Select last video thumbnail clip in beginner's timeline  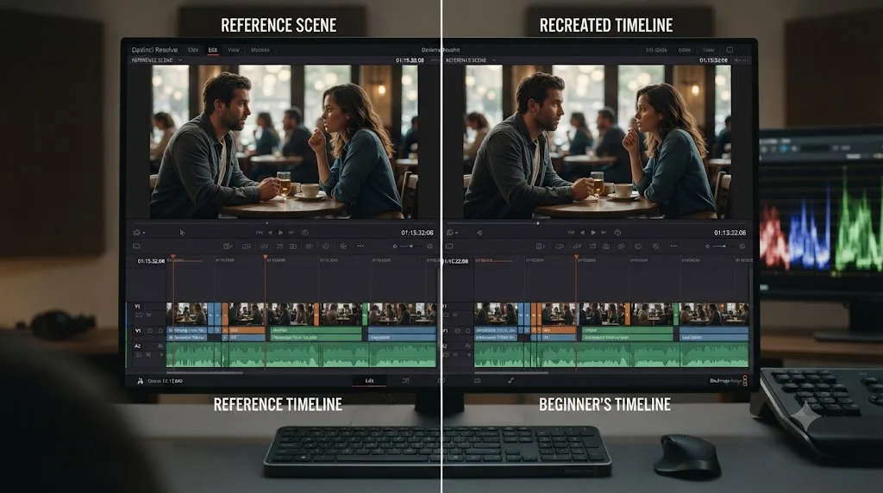point(714,314)
